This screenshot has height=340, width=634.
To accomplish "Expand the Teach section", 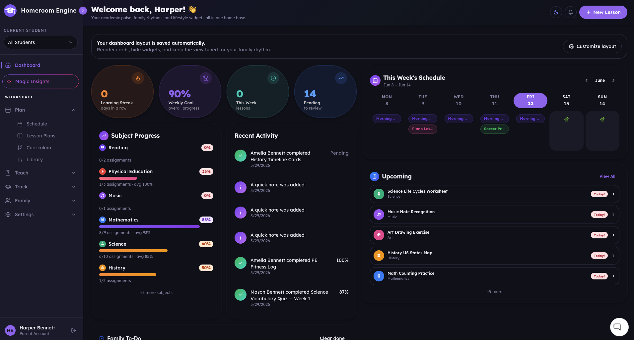I will 40,173.
